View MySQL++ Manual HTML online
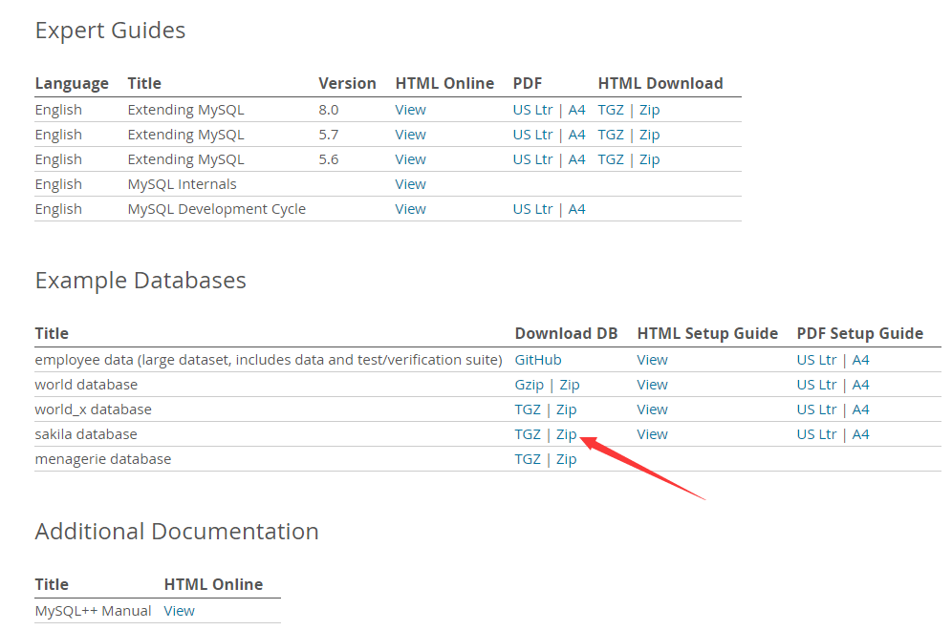 [x=180, y=611]
